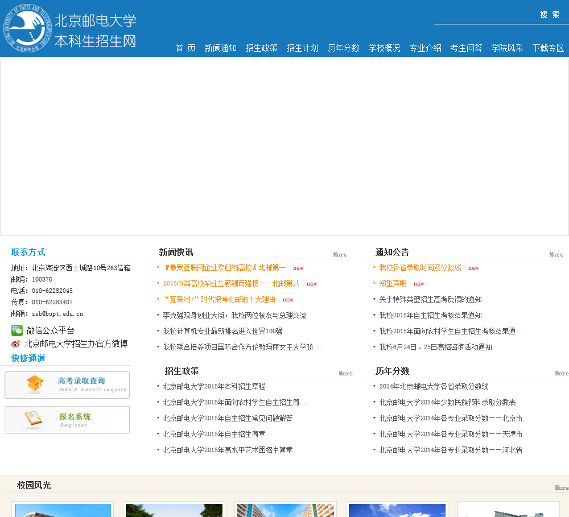Open the second 校园风光 photo with trees
The width and height of the screenshot is (569, 517).
[x=174, y=510]
